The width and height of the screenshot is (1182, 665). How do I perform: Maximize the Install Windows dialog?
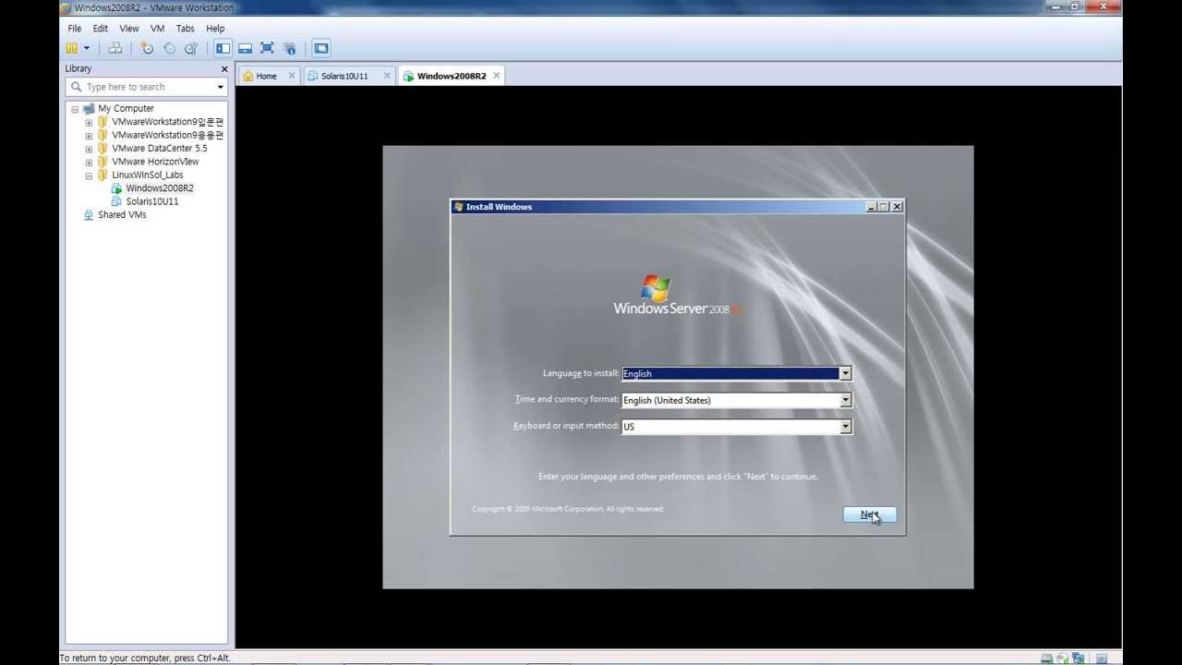[883, 207]
